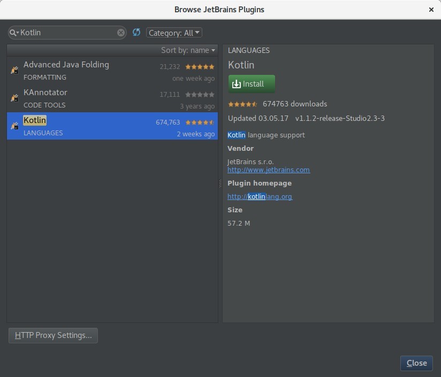
Task: Click Advanced Java Folding star rating
Action: (200, 67)
